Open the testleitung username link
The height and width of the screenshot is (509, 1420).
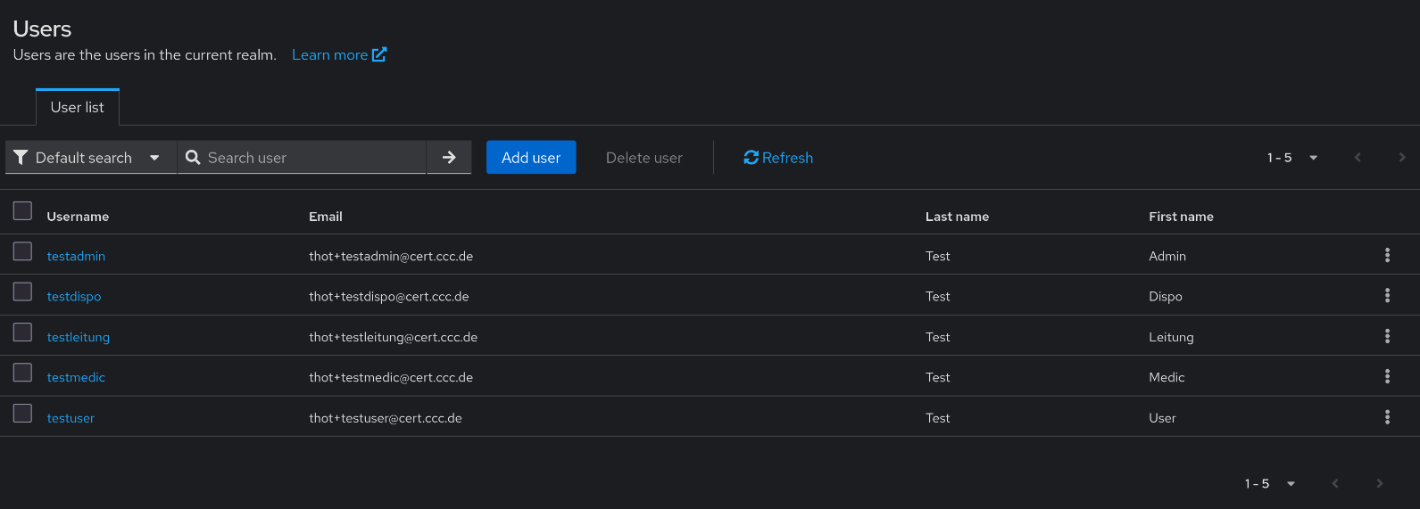79,337
